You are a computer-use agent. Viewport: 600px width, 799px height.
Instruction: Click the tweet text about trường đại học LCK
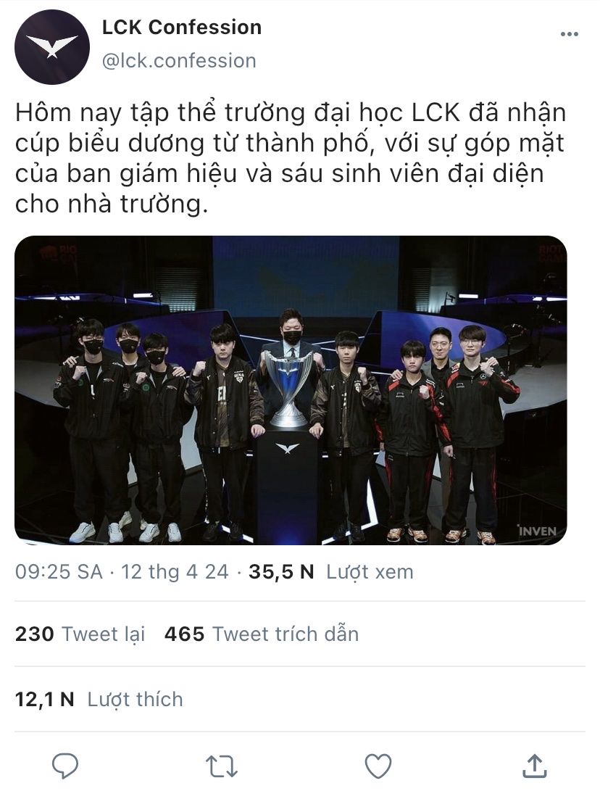291,158
